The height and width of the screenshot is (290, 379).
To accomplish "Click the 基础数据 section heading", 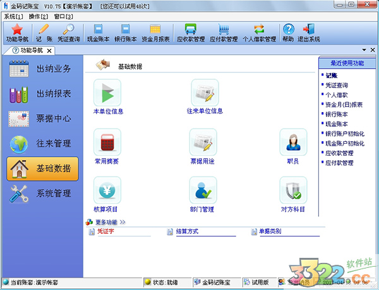I will click(130, 67).
